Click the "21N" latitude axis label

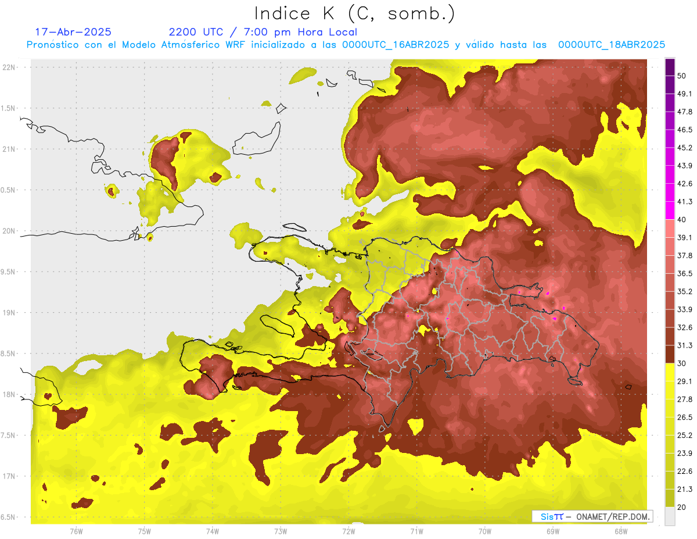9,149
